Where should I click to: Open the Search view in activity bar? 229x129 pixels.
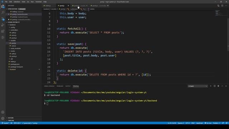tap(3, 13)
